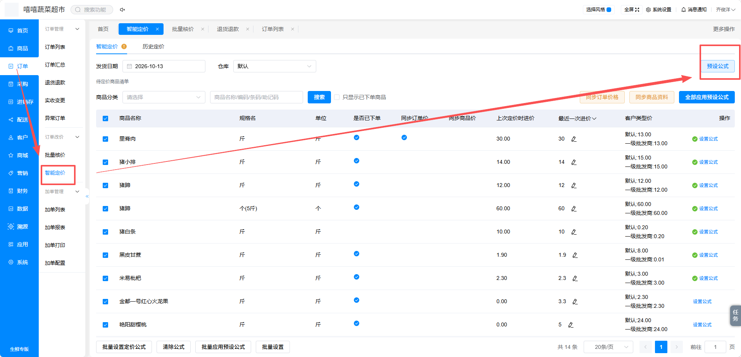Open the 财务 sidebar section
Image resolution: width=741 pixels, height=357 pixels.
coord(19,191)
